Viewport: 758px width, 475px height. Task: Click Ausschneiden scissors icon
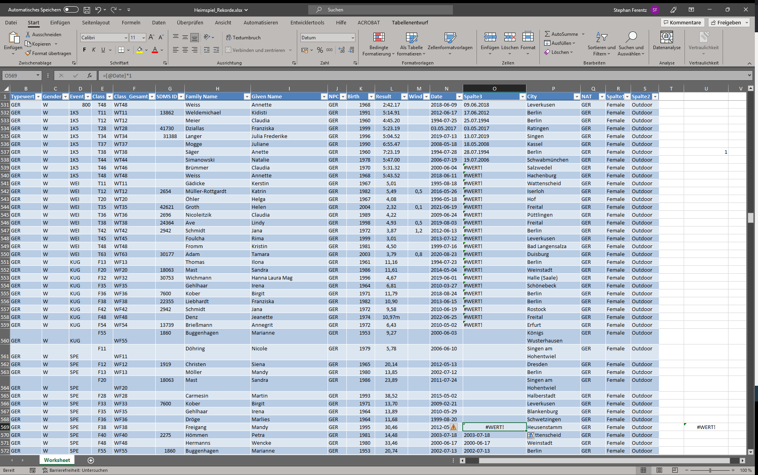[x=28, y=35]
